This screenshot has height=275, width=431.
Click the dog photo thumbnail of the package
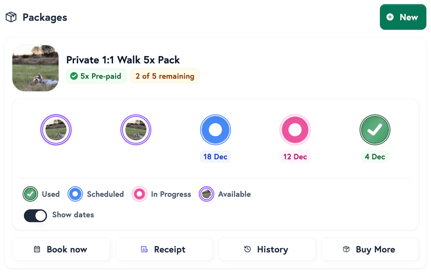coord(35,68)
